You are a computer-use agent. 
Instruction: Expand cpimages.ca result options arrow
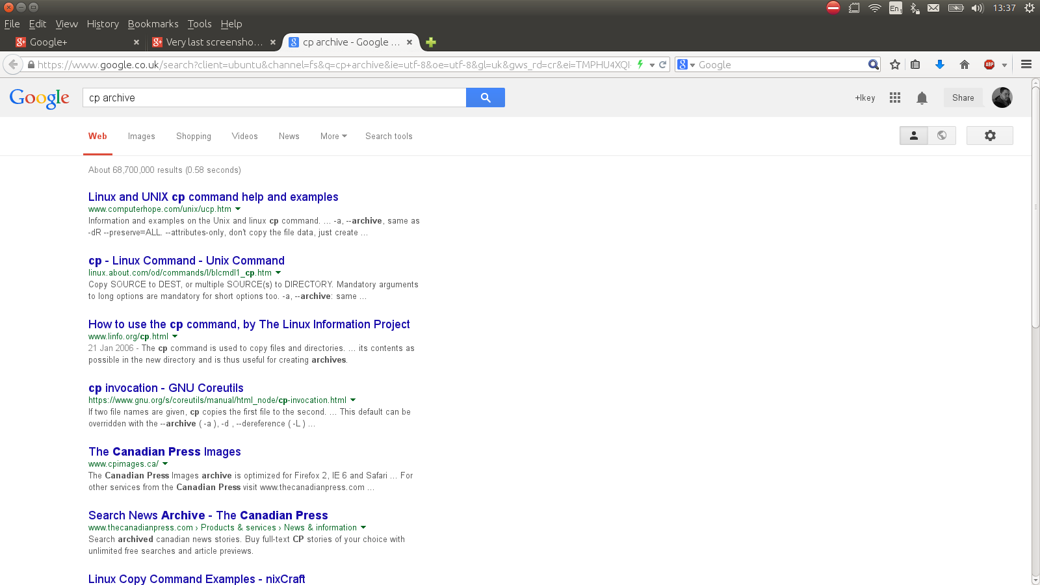pos(165,464)
